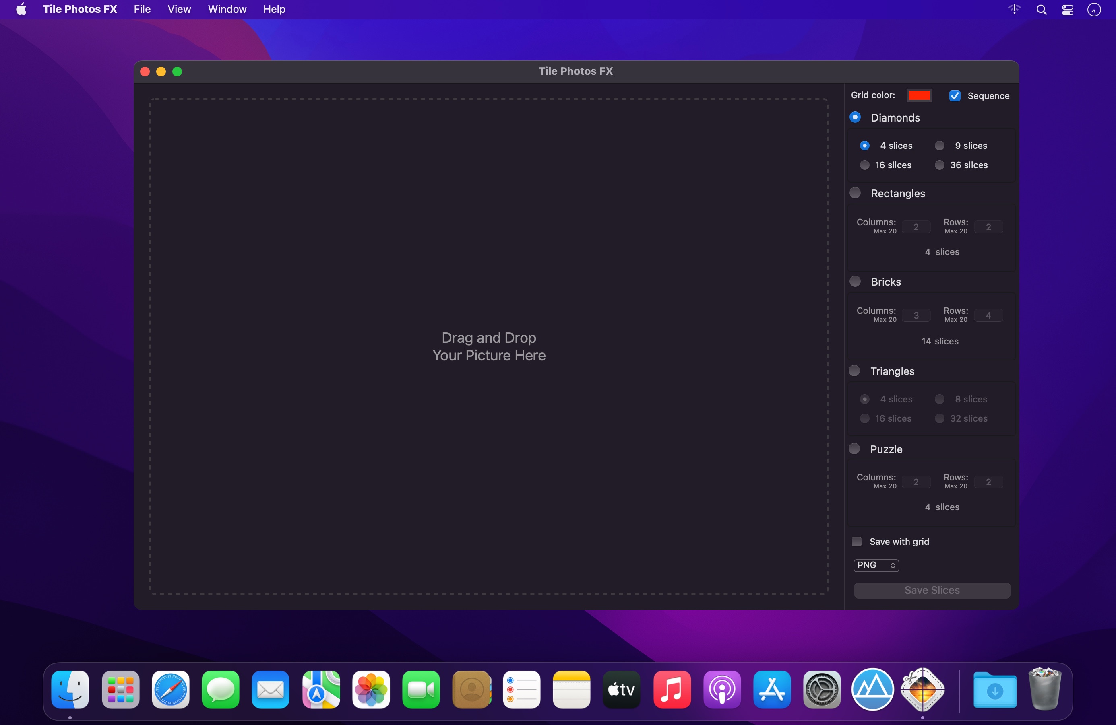The image size is (1116, 725).
Task: Select the Bricks tiling mode
Action: pos(855,282)
